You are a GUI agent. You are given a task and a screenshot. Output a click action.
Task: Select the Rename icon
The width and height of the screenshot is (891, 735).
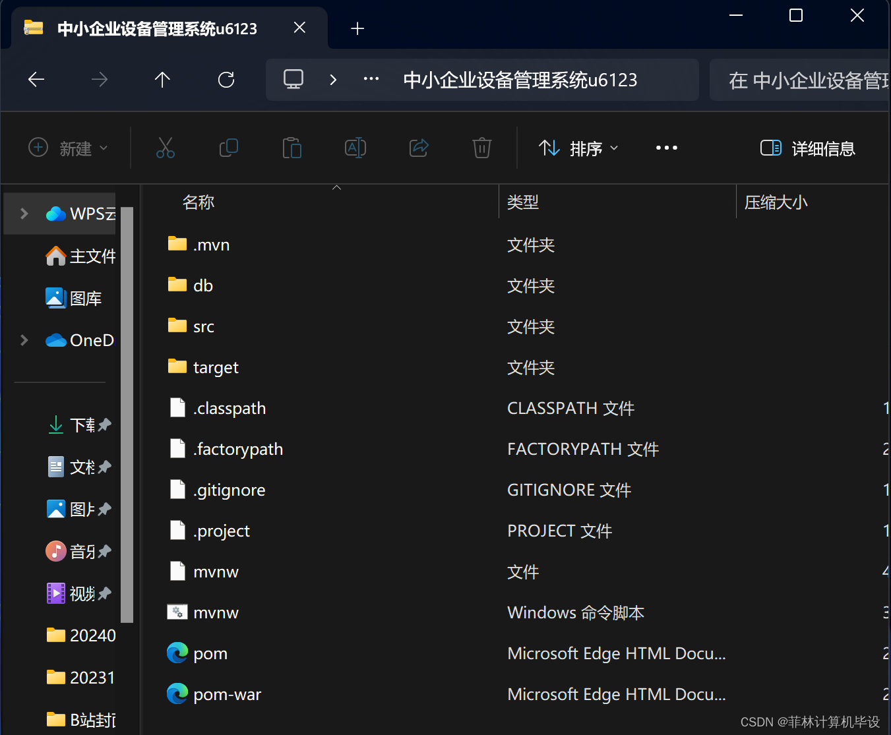[x=355, y=148]
